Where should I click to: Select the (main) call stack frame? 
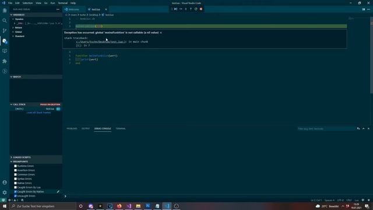pyautogui.click(x=36, y=109)
